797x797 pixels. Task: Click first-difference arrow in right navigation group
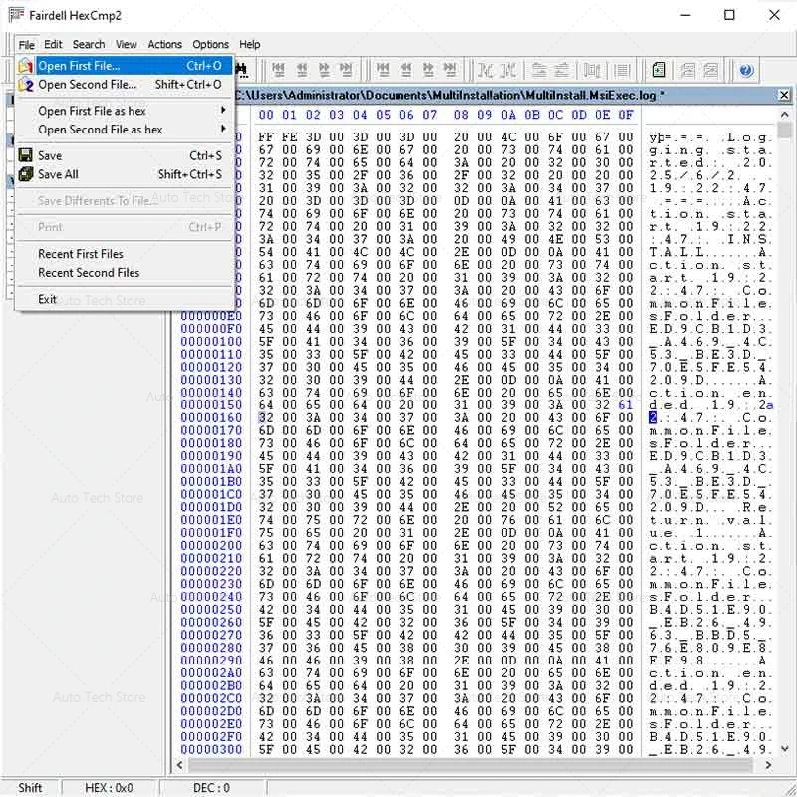384,70
